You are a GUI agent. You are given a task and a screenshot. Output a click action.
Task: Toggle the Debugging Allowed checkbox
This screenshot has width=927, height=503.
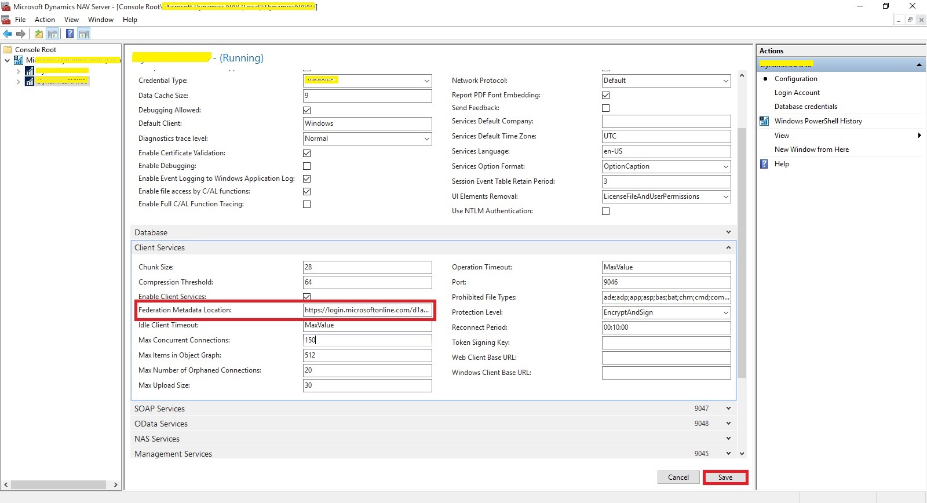tap(307, 110)
